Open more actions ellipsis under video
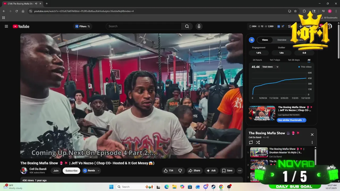 click(x=240, y=171)
